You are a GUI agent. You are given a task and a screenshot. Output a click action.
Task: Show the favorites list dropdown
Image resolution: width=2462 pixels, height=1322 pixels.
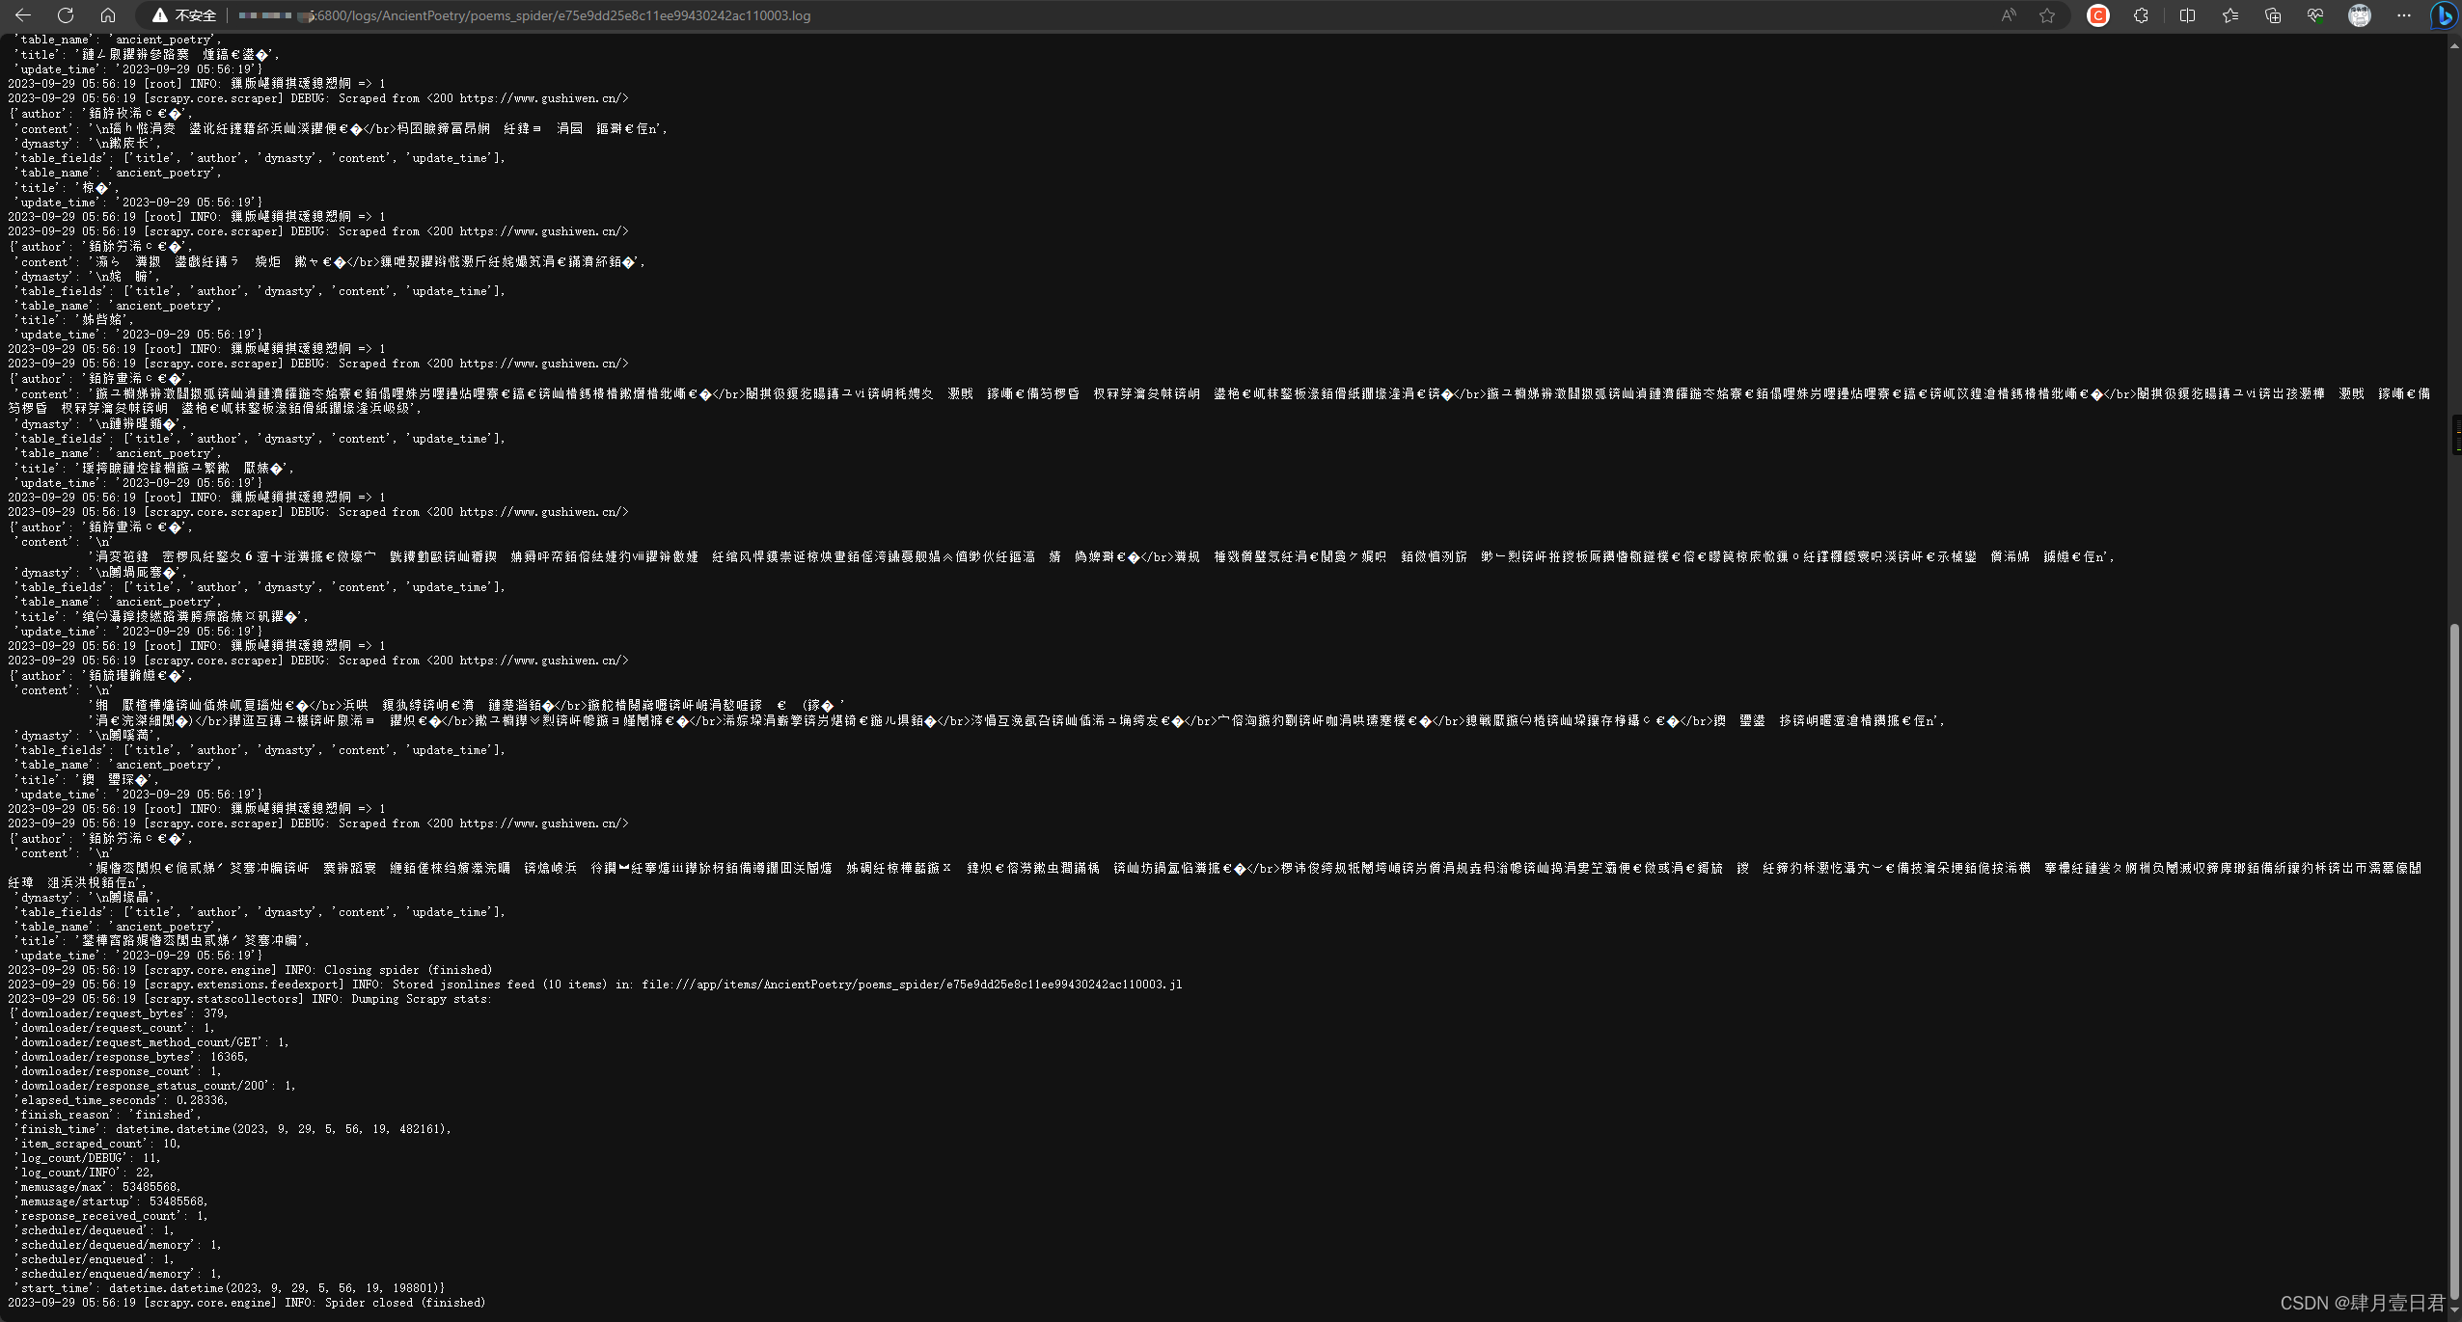click(x=2229, y=15)
